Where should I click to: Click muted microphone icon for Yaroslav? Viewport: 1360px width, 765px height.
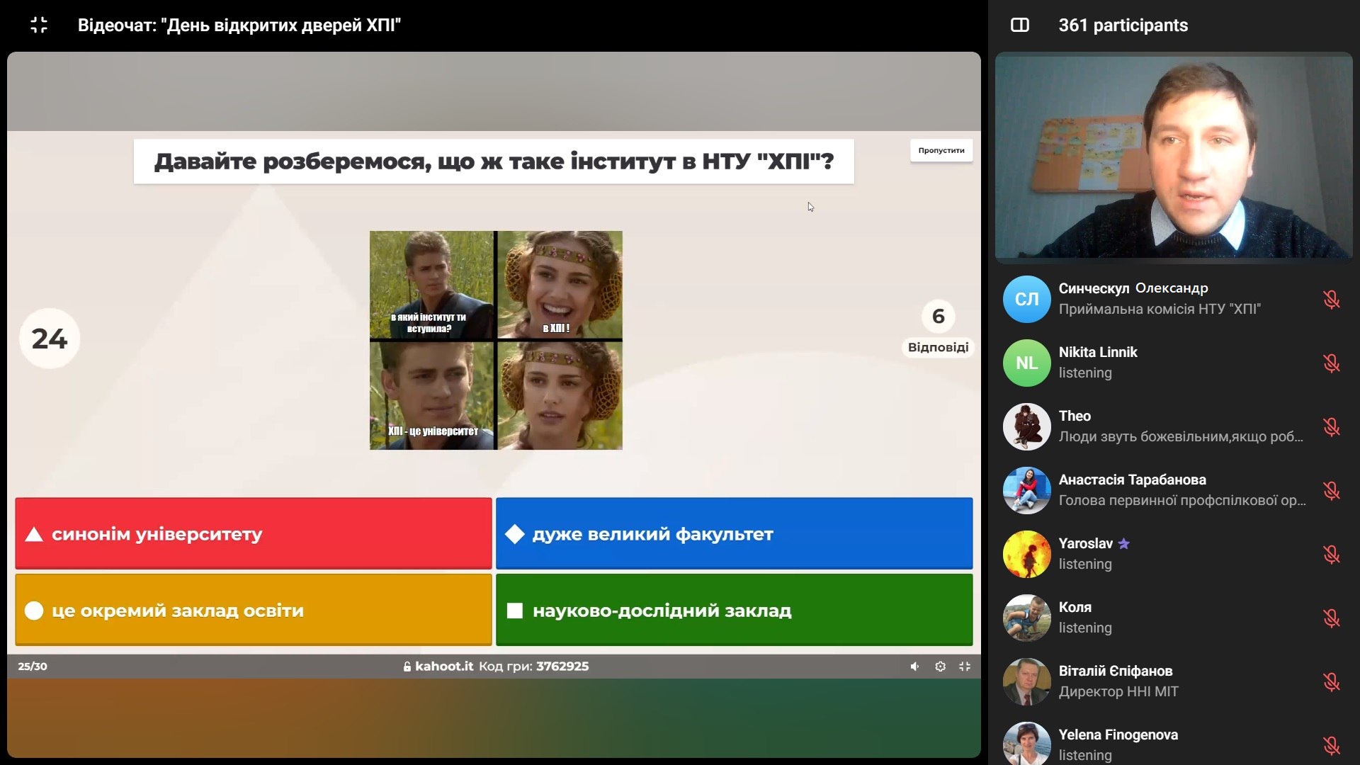(x=1332, y=554)
